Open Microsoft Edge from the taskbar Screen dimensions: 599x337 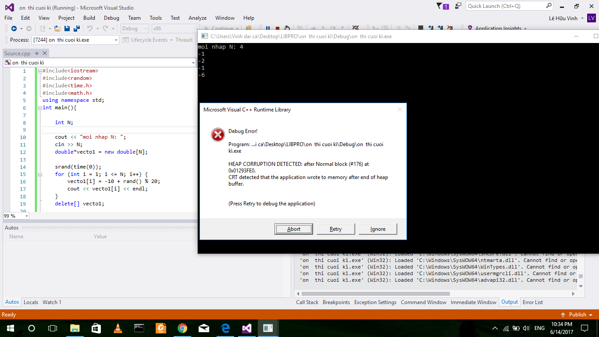click(225, 328)
